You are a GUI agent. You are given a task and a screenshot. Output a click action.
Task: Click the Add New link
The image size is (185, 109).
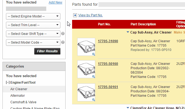click(55, 2)
